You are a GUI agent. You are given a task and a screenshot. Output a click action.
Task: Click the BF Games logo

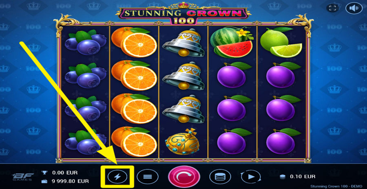click(x=22, y=177)
